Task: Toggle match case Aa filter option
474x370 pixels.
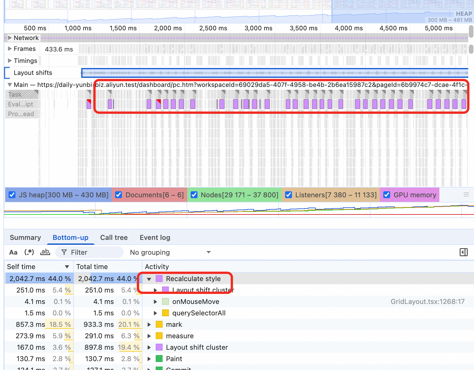Action: pos(13,252)
